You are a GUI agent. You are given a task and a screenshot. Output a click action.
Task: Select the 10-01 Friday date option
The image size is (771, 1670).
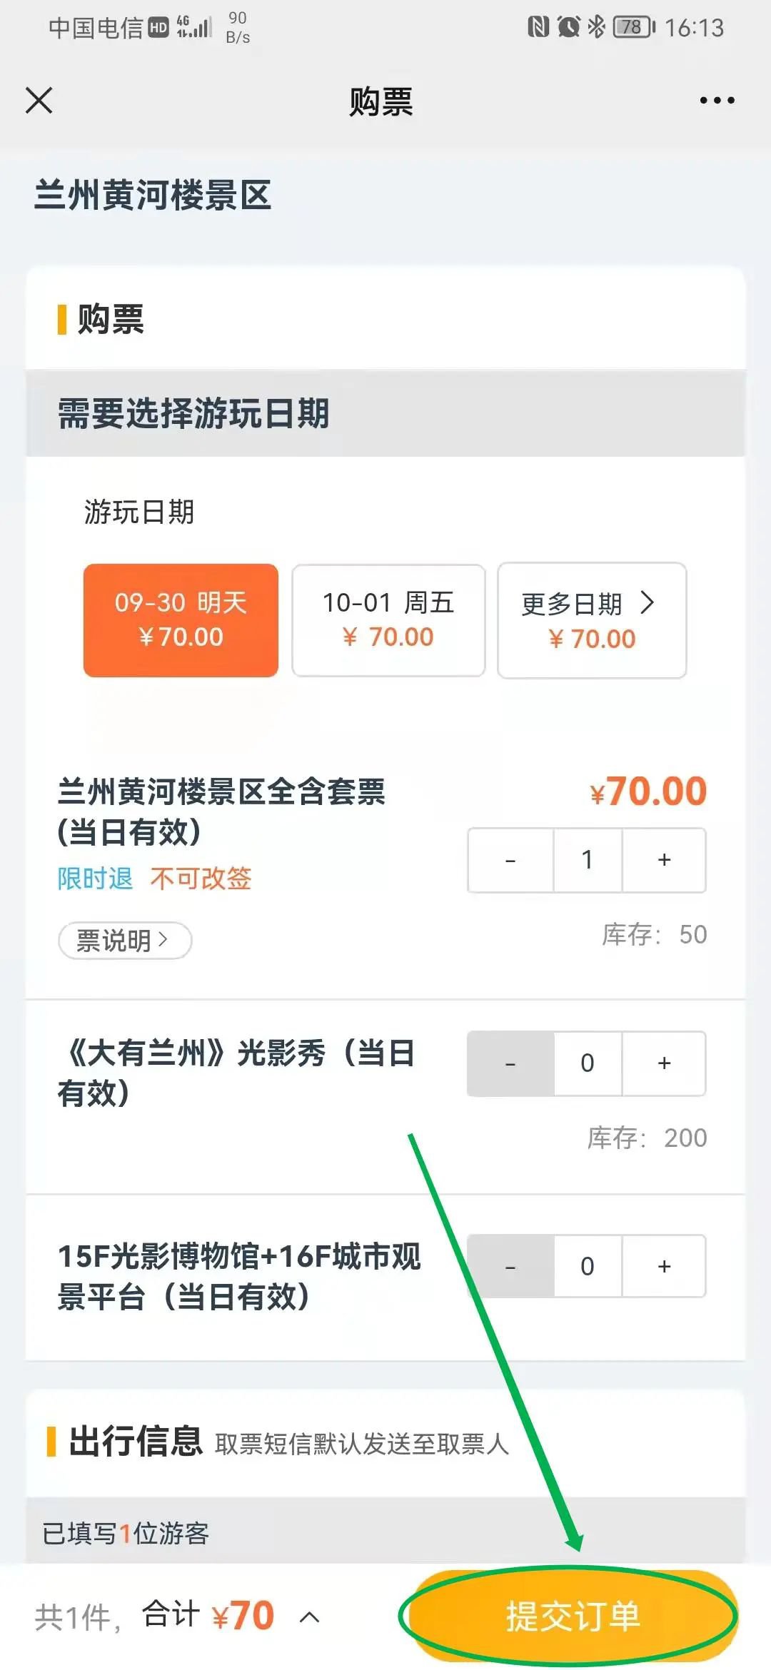click(388, 619)
